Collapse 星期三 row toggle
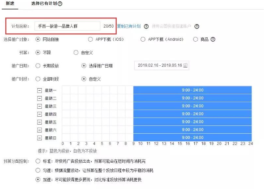Image resolution: width=266 pixels, height=189 pixels. pyautogui.click(x=40, y=106)
